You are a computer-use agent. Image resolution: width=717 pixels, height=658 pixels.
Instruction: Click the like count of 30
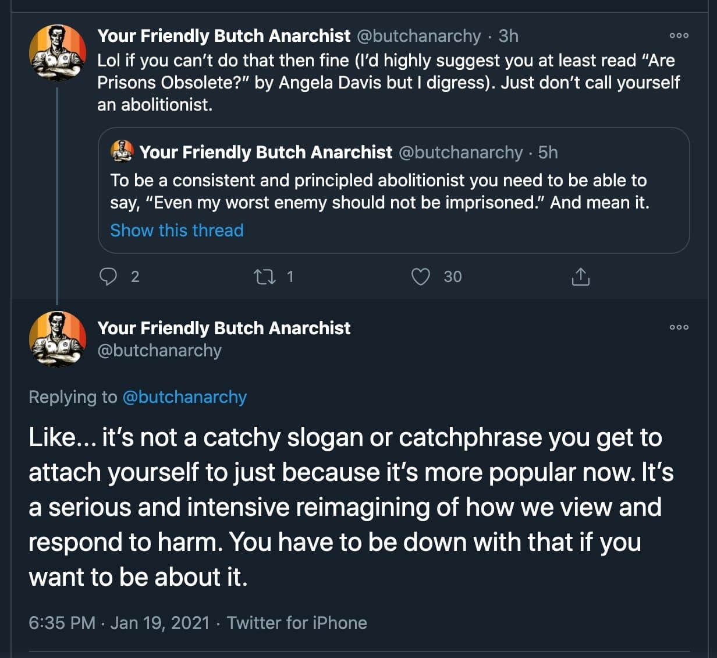click(453, 277)
